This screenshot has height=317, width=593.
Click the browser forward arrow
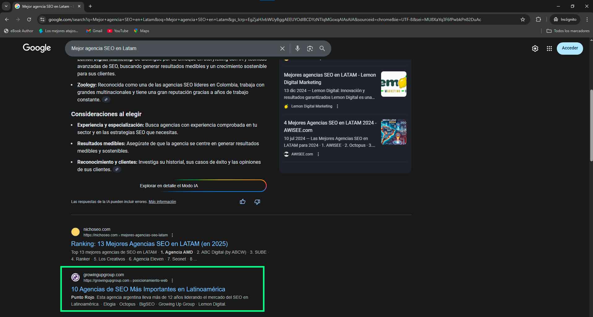18,19
